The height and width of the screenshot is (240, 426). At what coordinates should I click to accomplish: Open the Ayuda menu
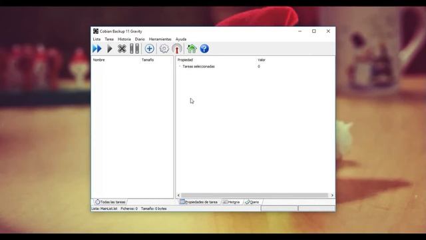pos(181,39)
